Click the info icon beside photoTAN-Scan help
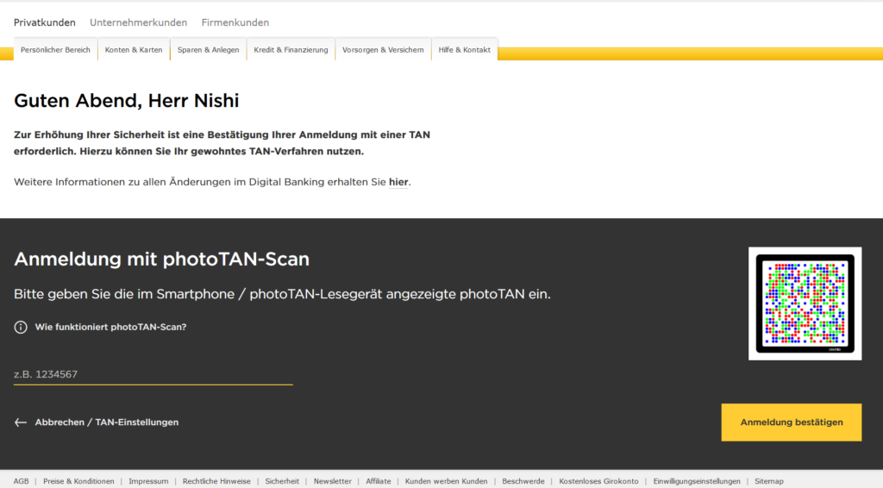883x488 pixels. (21, 328)
